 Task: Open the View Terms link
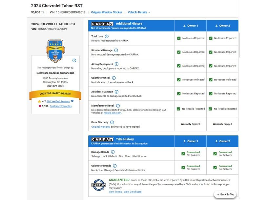coord(115,192)
